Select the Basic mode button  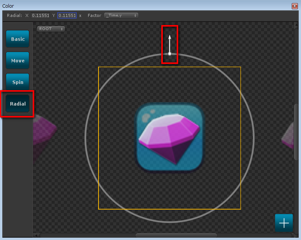(x=18, y=39)
